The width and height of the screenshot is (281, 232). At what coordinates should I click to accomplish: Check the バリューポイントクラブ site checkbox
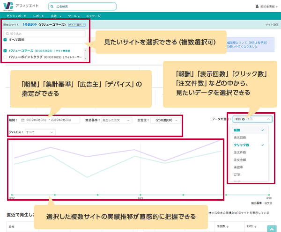tap(5, 57)
